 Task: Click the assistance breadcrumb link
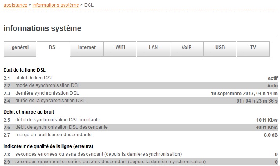coord(15,5)
